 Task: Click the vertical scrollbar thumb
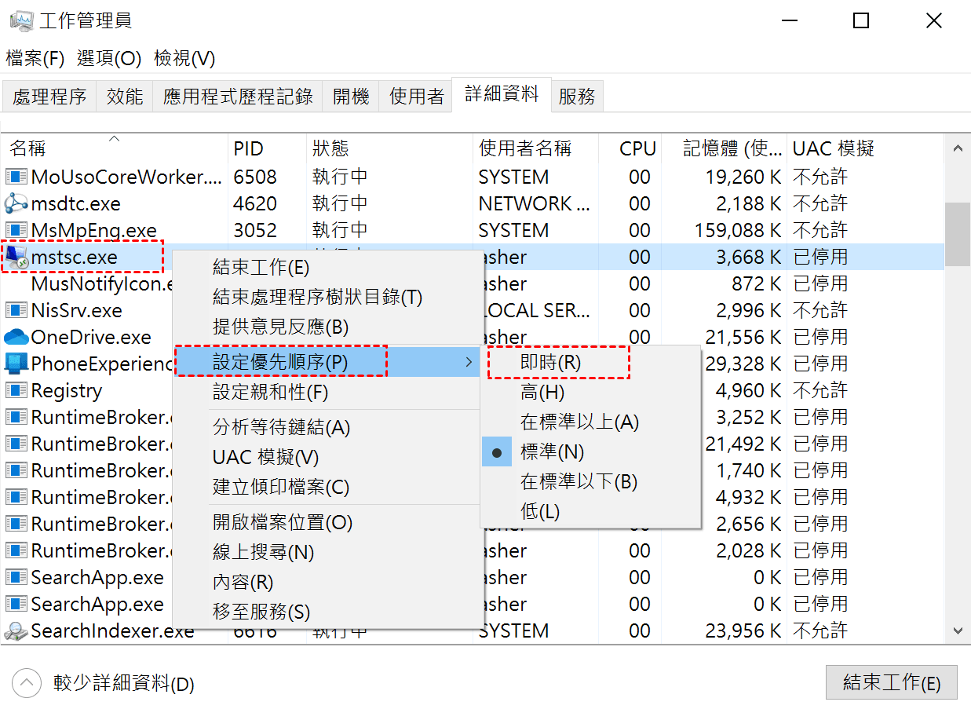[x=957, y=234]
